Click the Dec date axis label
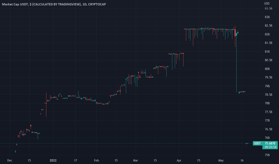279x164 pixels. (x=10, y=160)
